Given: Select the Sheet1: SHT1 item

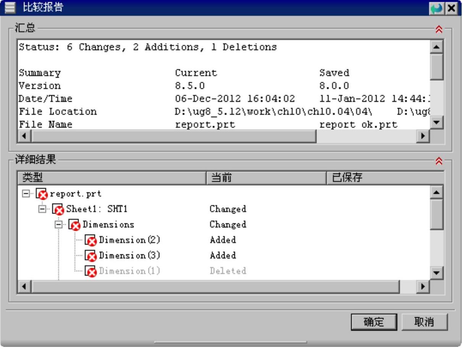Looking at the screenshot, I should [97, 209].
